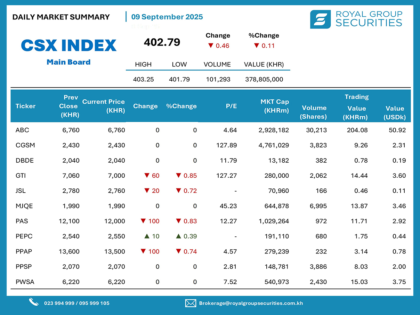Click the Main Board label under CSX INDEX
420x315 pixels.
coord(68,62)
